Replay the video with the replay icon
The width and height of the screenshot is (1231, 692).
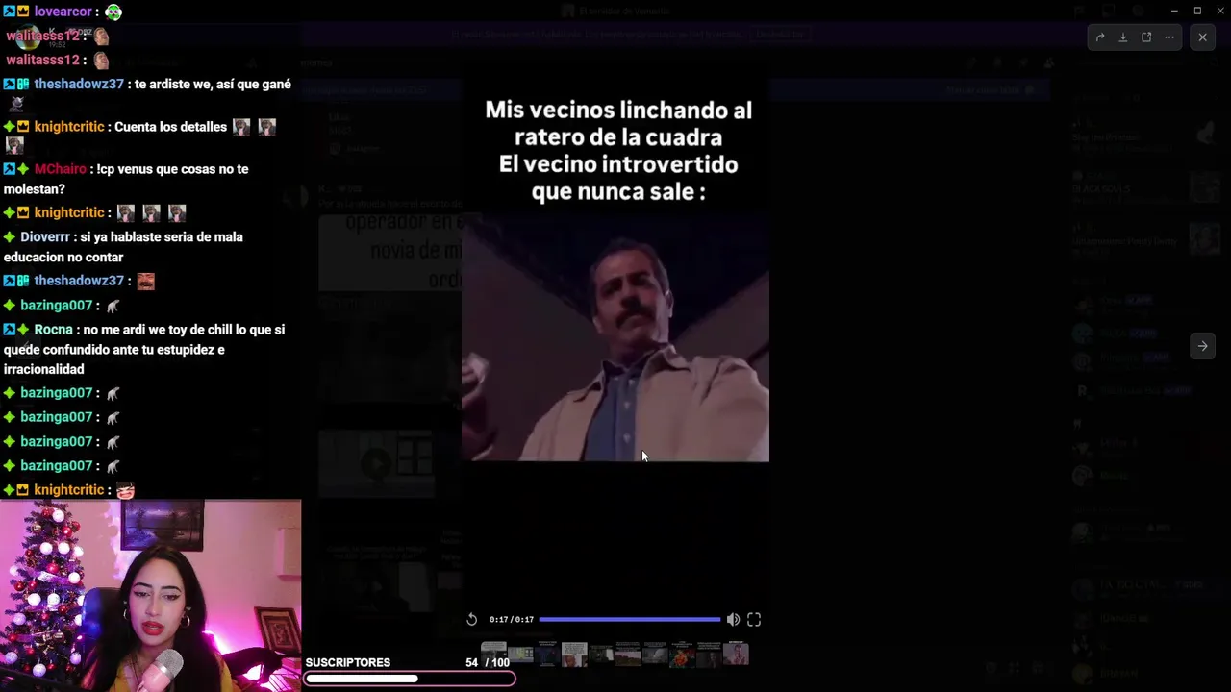point(471,620)
